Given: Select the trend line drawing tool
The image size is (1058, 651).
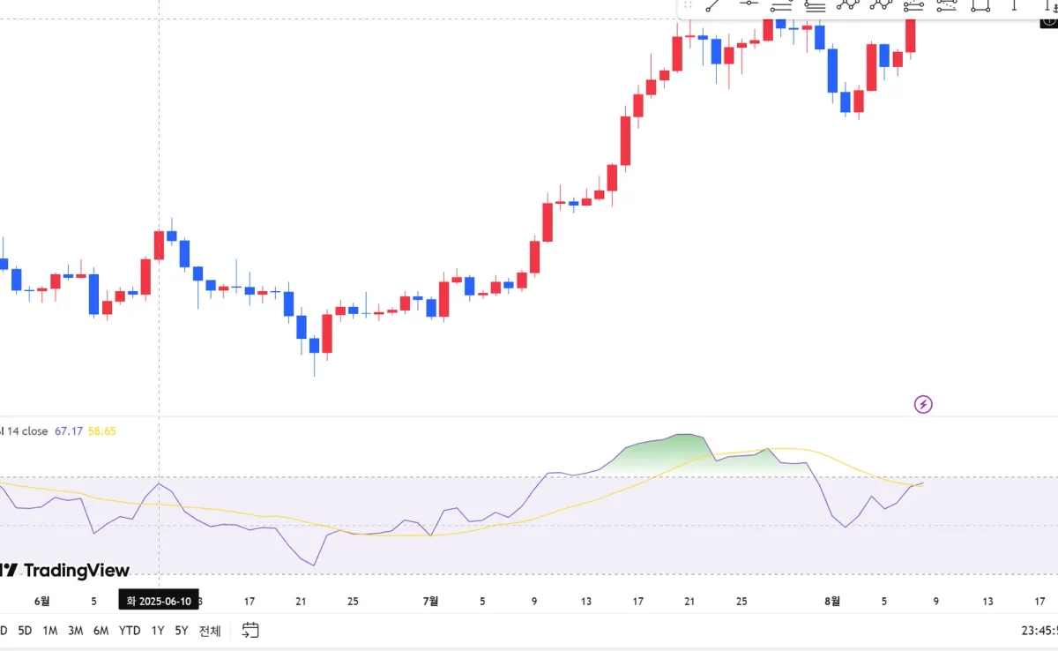Looking at the screenshot, I should click(x=714, y=4).
